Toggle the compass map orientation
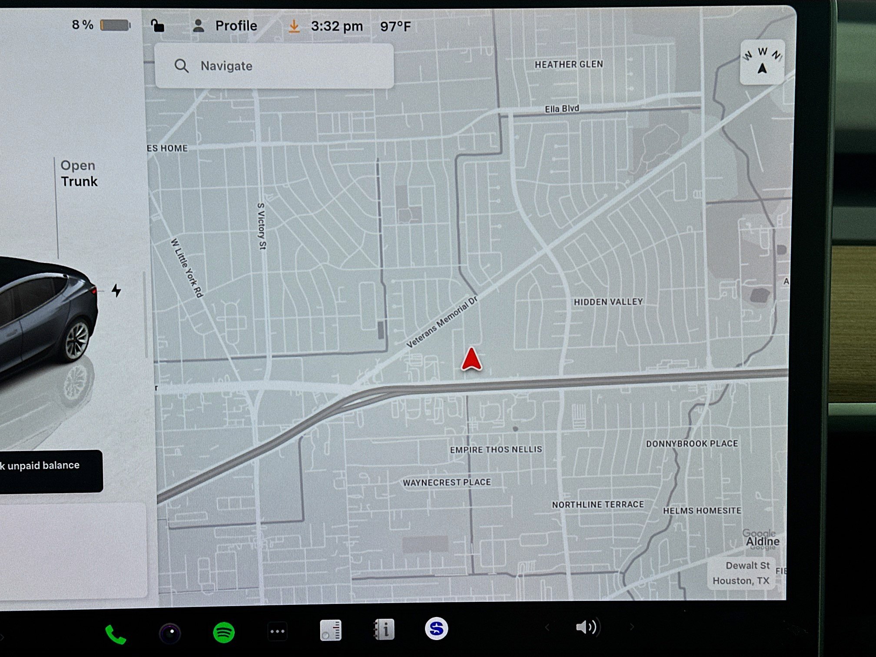This screenshot has height=657, width=876. tap(762, 62)
